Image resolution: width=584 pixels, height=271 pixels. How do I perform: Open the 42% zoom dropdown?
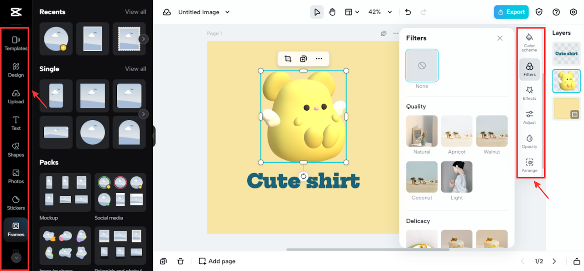click(380, 12)
